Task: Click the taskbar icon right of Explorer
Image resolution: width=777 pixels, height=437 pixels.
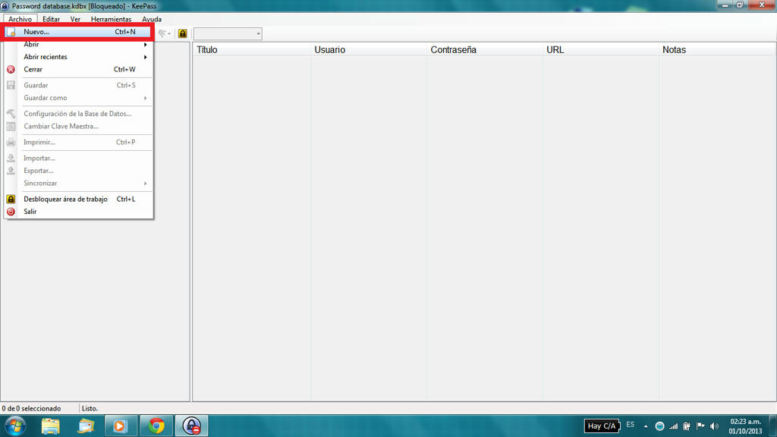Action: pyautogui.click(x=86, y=426)
